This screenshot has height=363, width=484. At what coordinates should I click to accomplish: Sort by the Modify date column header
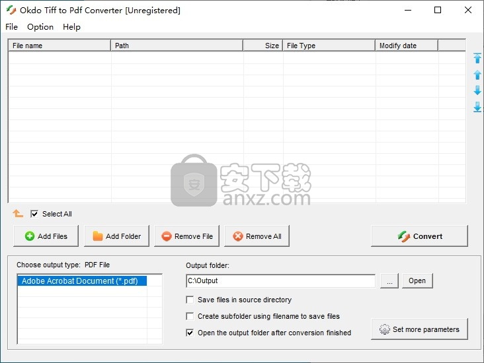click(x=407, y=46)
